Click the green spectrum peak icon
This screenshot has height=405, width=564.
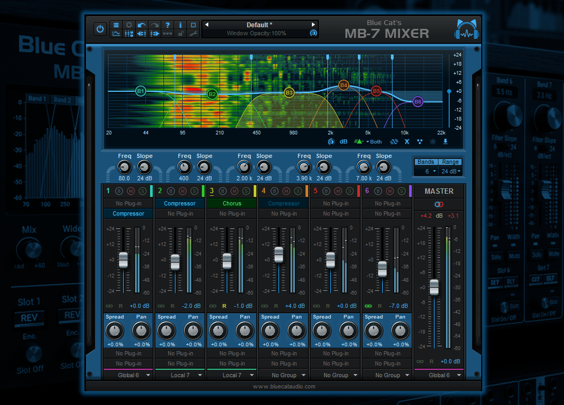click(358, 141)
